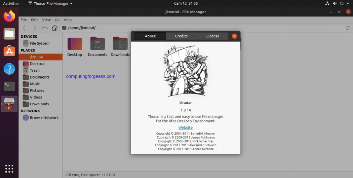Switch to the Credits tab
The width and height of the screenshot is (353, 178).
pyautogui.click(x=181, y=36)
